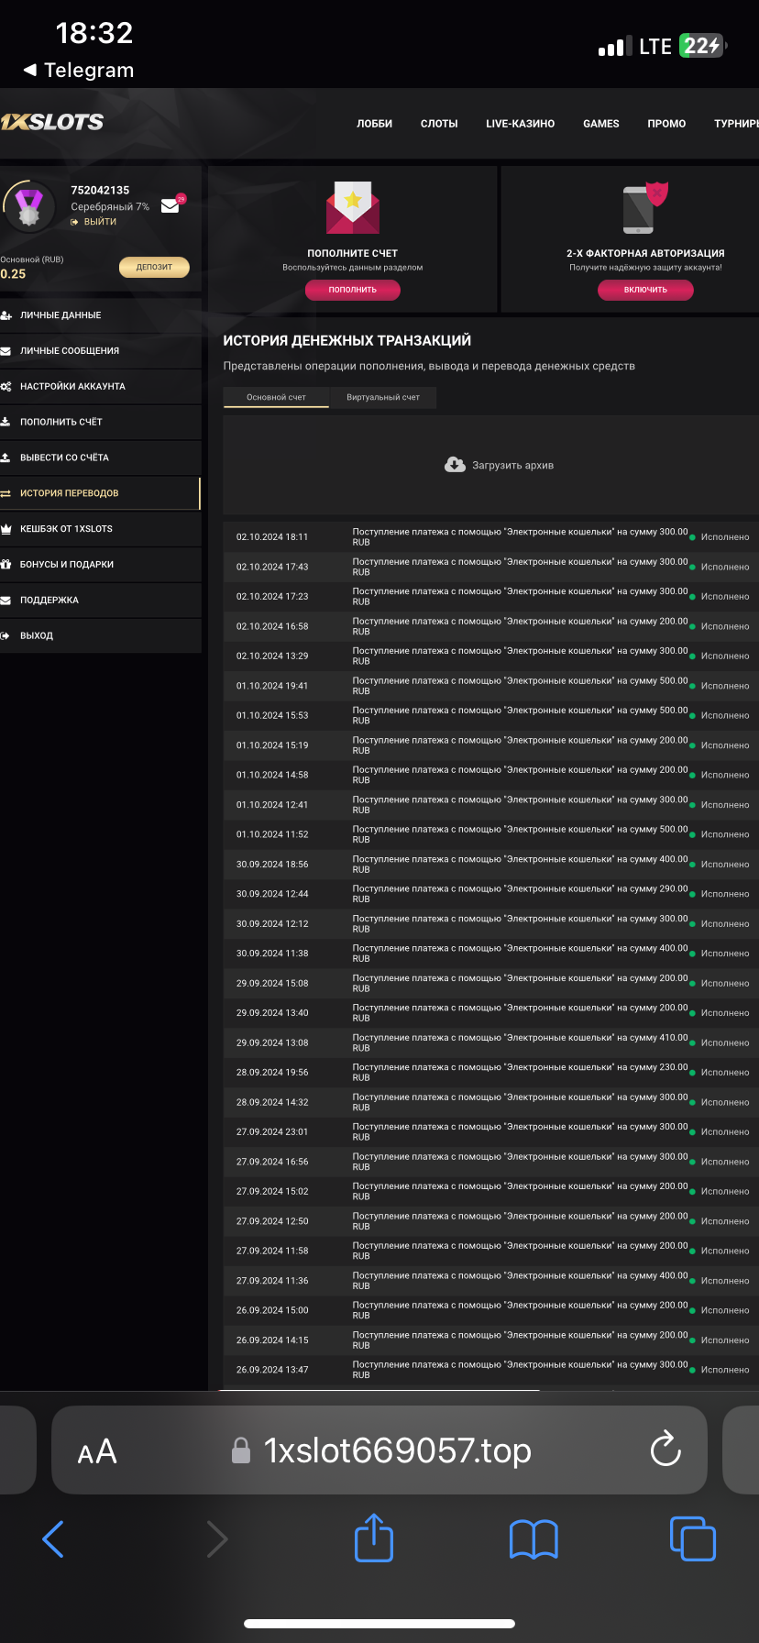This screenshot has height=1643, width=759.
Task: Return to Telegram via back link
Action: [79, 71]
